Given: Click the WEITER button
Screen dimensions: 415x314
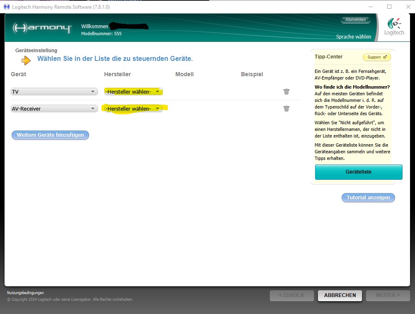Looking at the screenshot, I should pos(388,295).
